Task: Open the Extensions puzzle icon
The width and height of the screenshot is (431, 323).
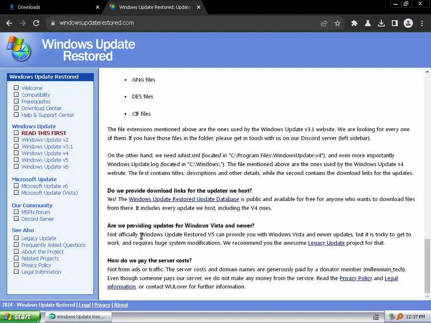Action: [x=354, y=24]
